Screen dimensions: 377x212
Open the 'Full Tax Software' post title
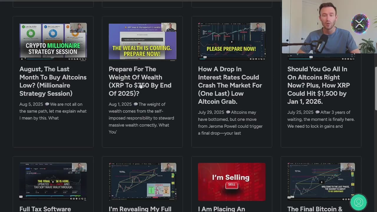pyautogui.click(x=45, y=209)
